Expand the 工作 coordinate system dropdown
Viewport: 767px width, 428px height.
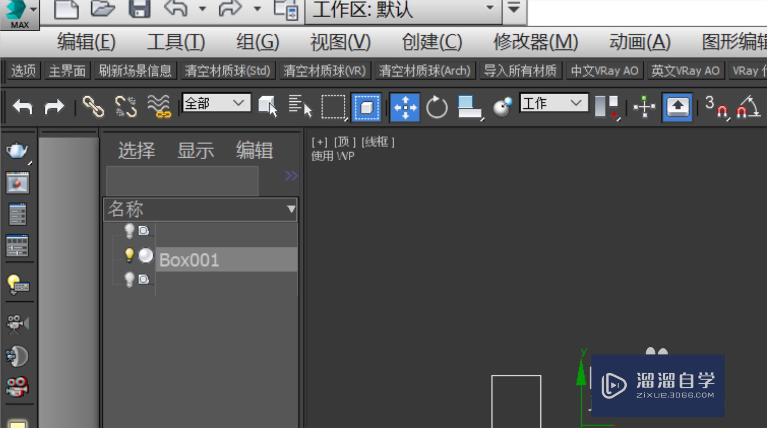coord(553,103)
